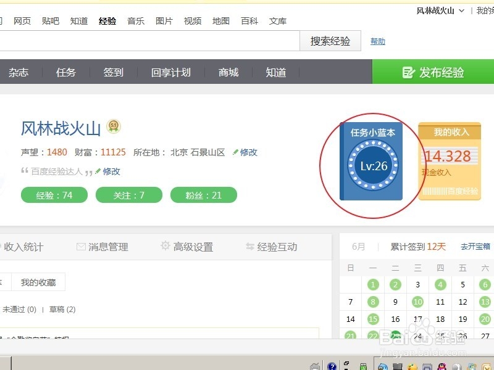Screen dimensions: 494x370
Task: Click the 搜索经验 search button
Action: 330,41
